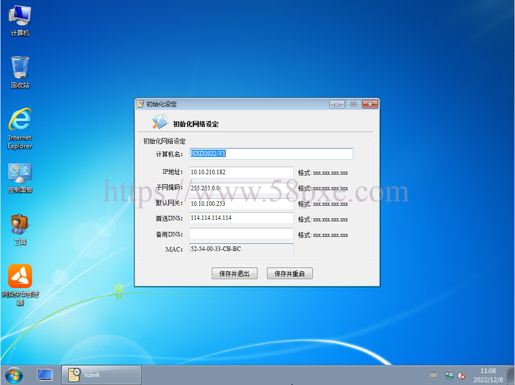Click the 默认网关 input field
This screenshot has height=385, width=515.
click(241, 204)
